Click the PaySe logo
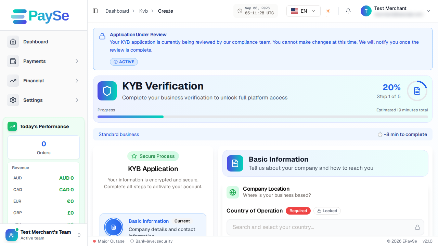438x246 pixels. (x=40, y=16)
